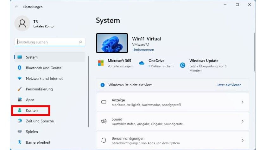
Task: Click the user avatar icon for TR
Action: [22, 23]
